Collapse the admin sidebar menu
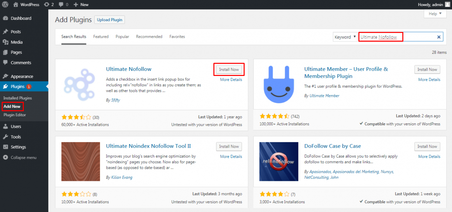452x212 pixels. pos(24,158)
